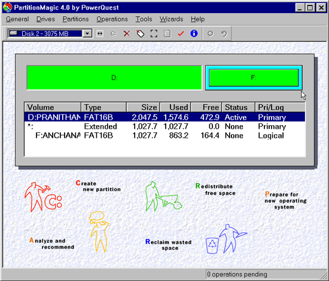Open the Disk 2 - 3075 MB dropdown
The width and height of the screenshot is (329, 281).
(x=87, y=34)
